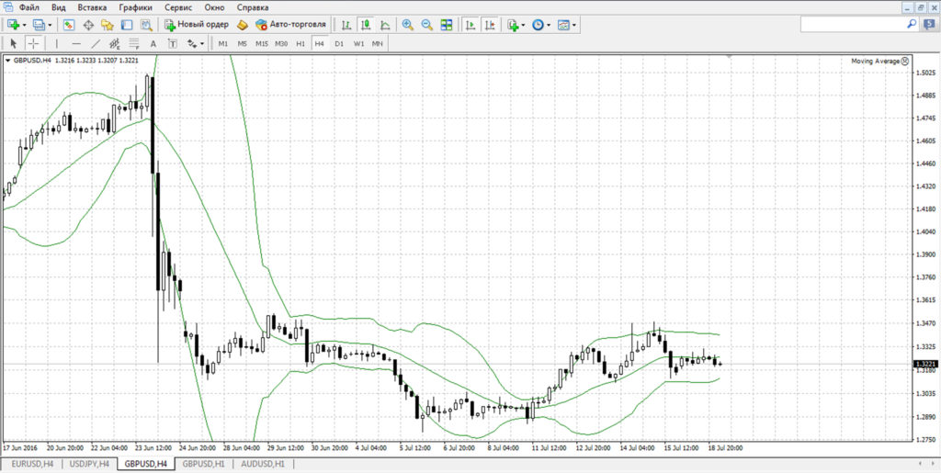
Task: Select the vertical line tool
Action: pos(56,43)
